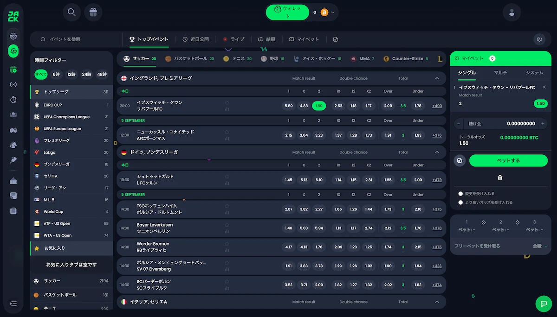Focus the イベントを検索 search field
The width and height of the screenshot is (557, 317).
(76, 39)
